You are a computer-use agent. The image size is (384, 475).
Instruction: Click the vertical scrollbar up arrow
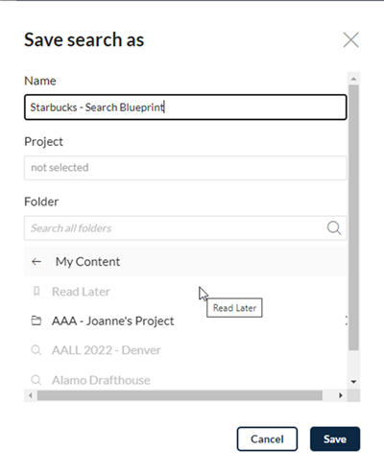click(x=353, y=79)
